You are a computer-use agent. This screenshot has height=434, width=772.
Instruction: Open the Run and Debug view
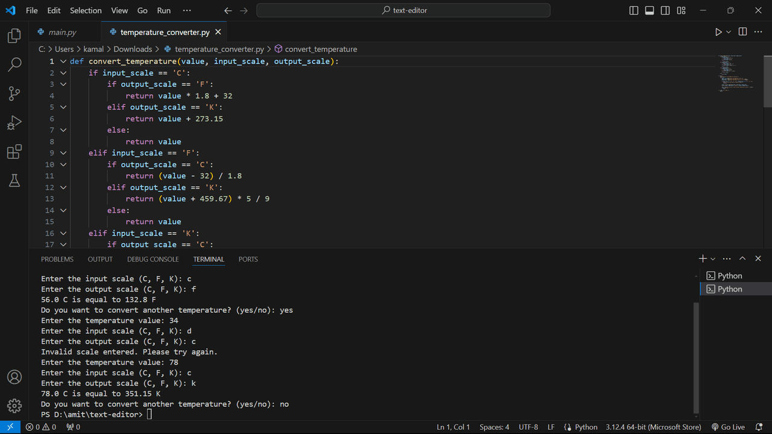(x=14, y=122)
